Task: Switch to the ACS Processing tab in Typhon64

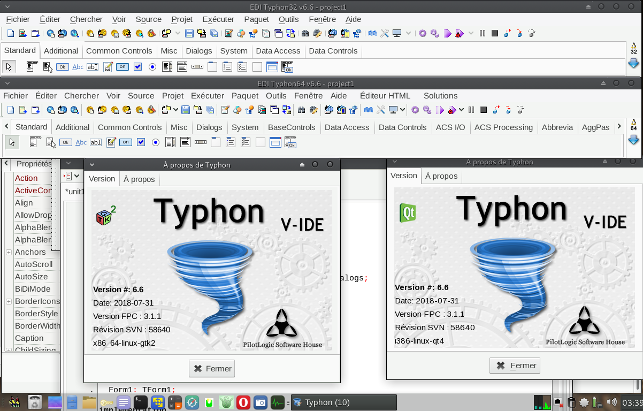Action: tap(503, 127)
